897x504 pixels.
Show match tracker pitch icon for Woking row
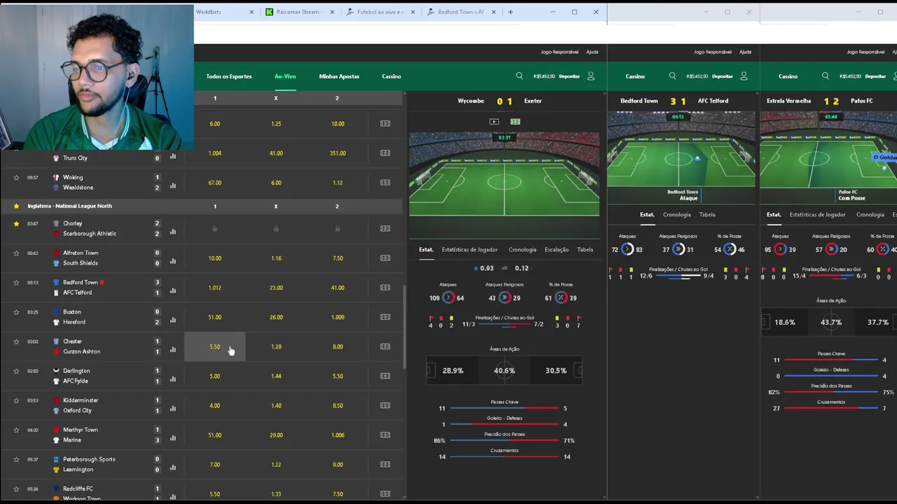coord(385,183)
